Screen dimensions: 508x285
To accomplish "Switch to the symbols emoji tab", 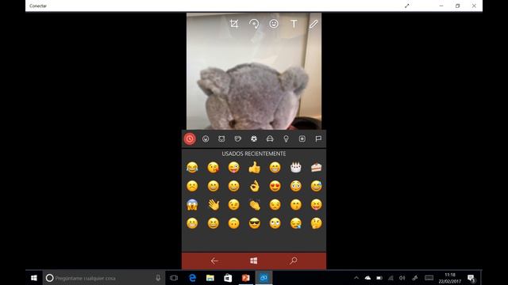I will pyautogui.click(x=302, y=139).
